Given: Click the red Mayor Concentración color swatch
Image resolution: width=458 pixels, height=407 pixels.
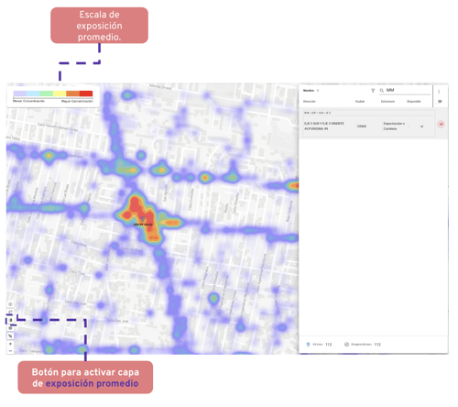Looking at the screenshot, I should pos(86,93).
